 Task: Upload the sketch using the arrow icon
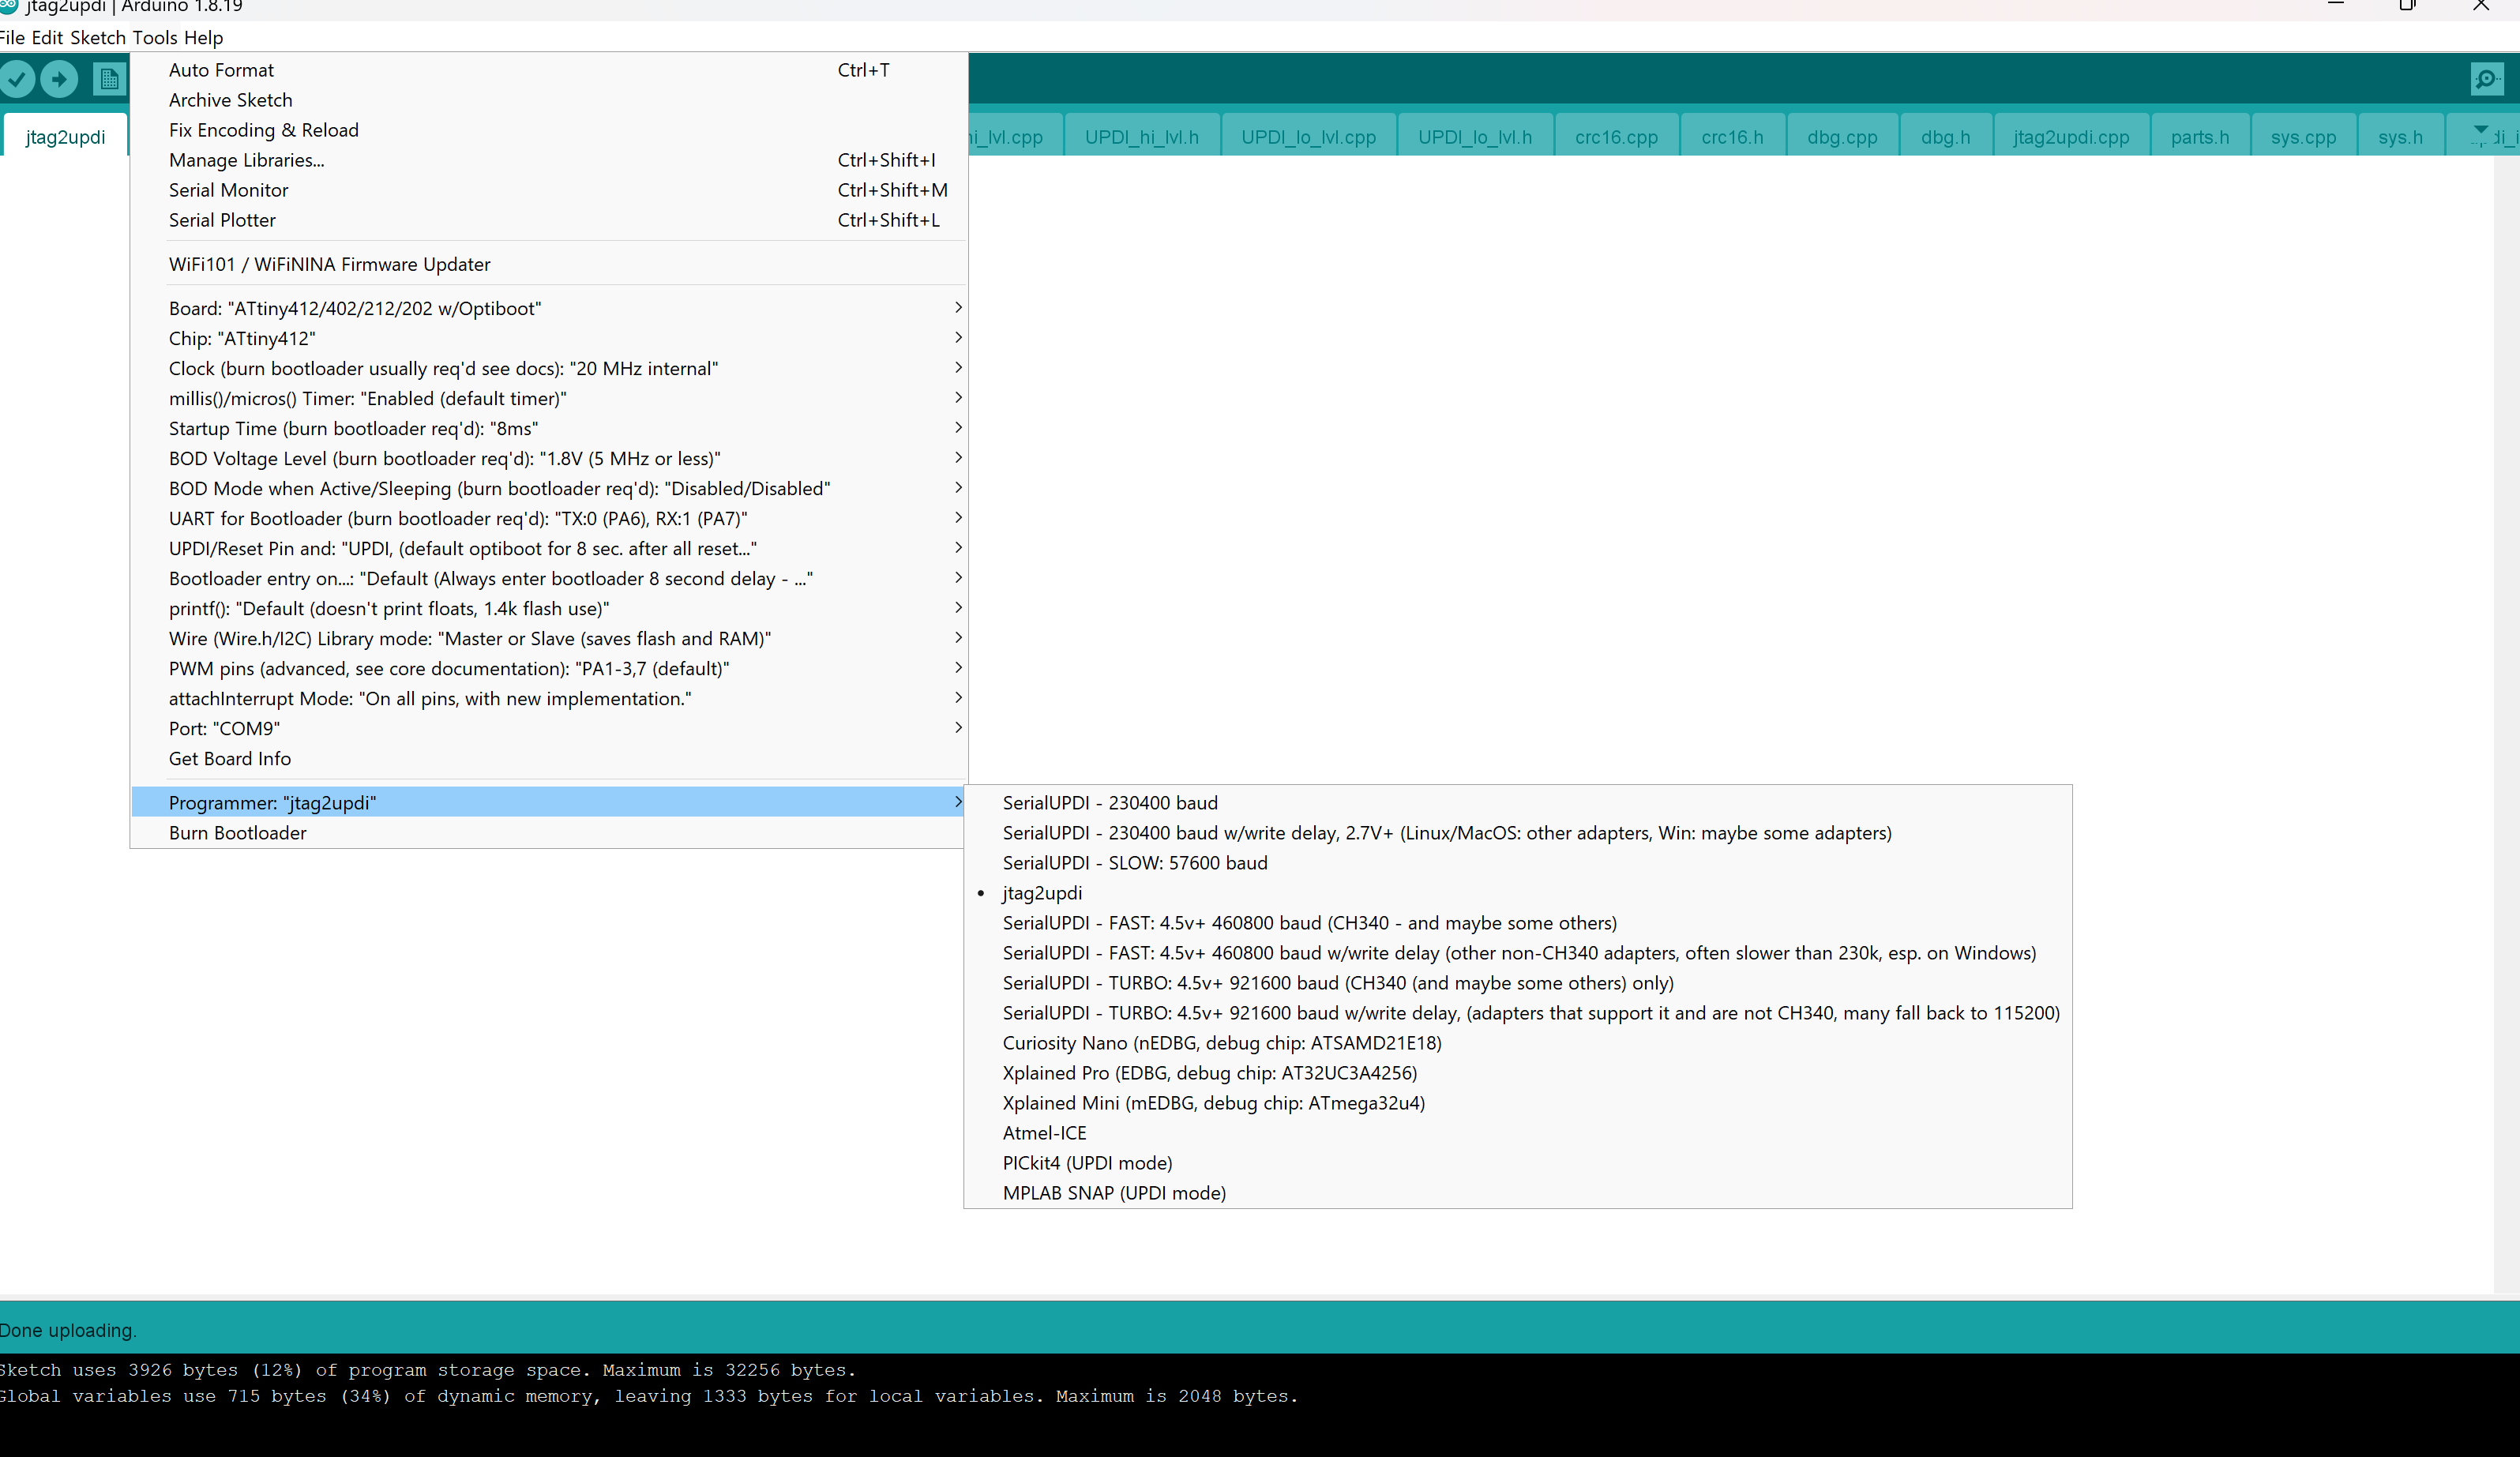59,79
